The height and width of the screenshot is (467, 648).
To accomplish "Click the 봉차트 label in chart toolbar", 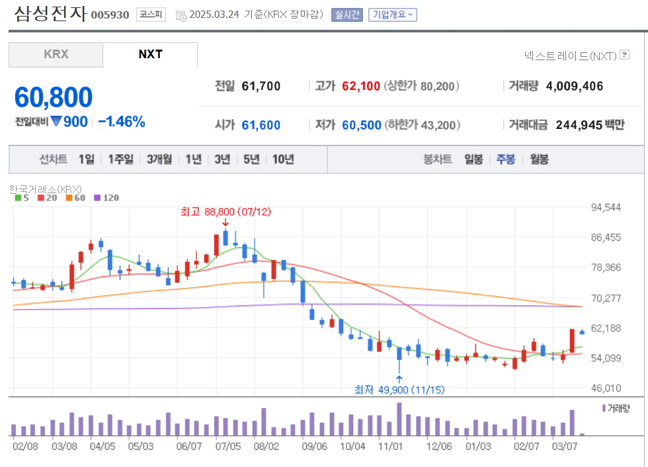I will pyautogui.click(x=438, y=159).
